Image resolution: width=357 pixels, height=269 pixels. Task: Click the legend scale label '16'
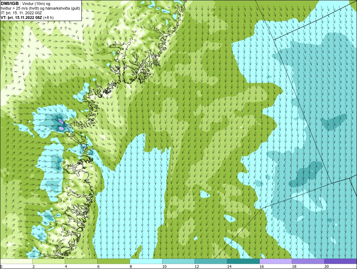point(262,266)
